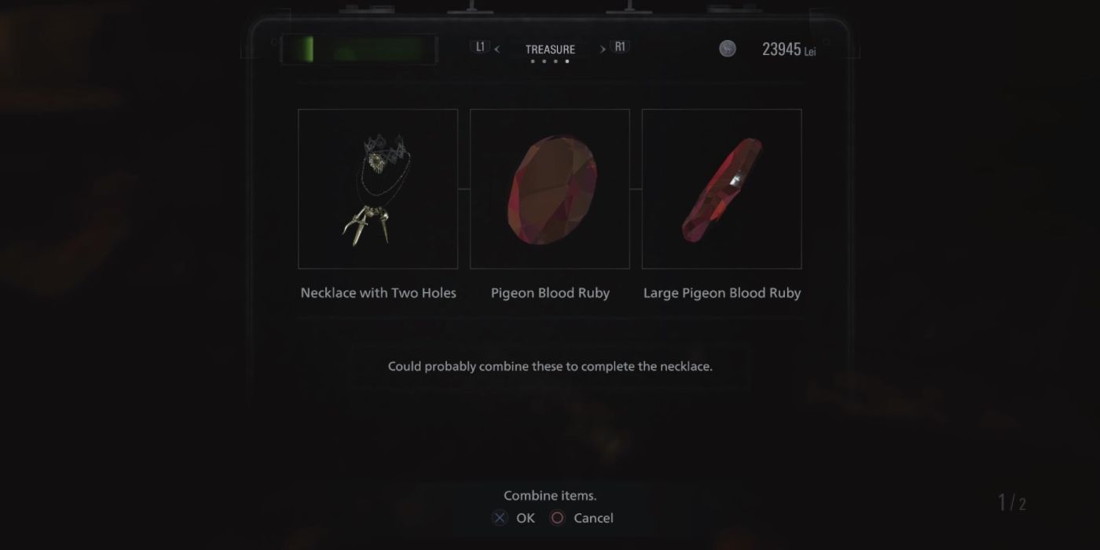Click the Lei currency coin icon
Screen dimensions: 1100x550
(728, 49)
